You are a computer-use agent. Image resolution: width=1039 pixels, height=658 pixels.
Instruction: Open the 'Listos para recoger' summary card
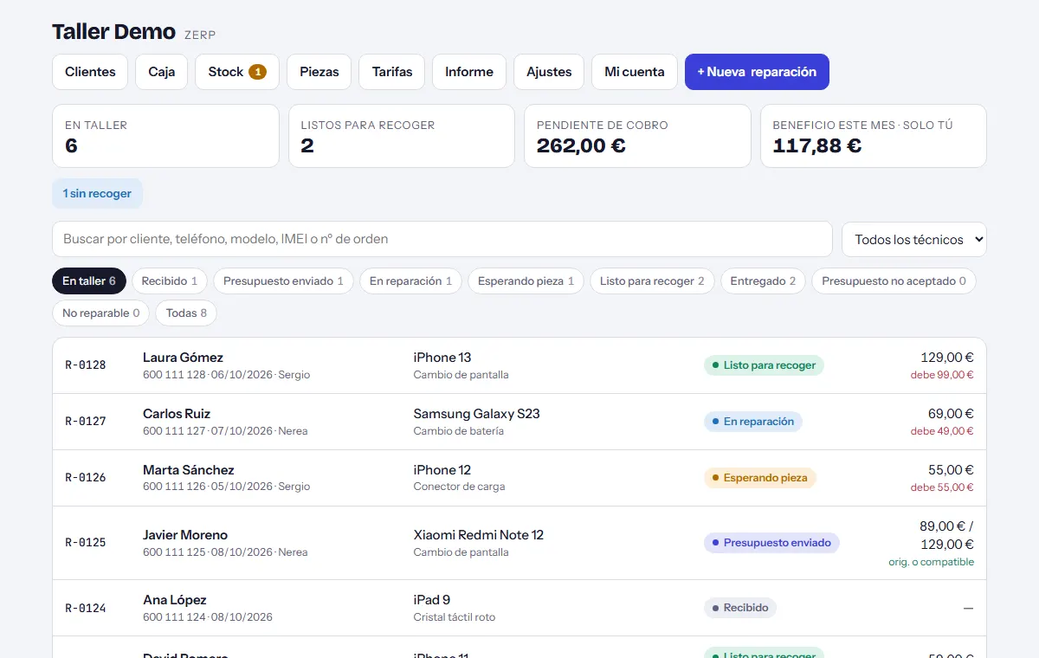(402, 136)
